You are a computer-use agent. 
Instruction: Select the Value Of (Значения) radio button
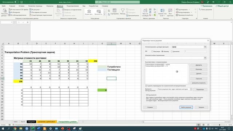[x=171, y=51]
